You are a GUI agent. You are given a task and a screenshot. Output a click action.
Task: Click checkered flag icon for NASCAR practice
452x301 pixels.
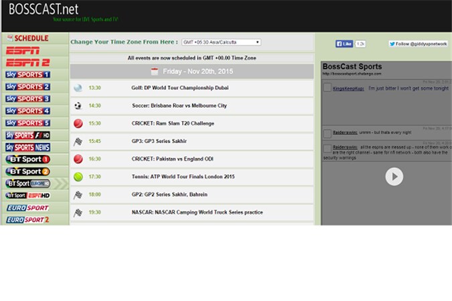coord(78,213)
